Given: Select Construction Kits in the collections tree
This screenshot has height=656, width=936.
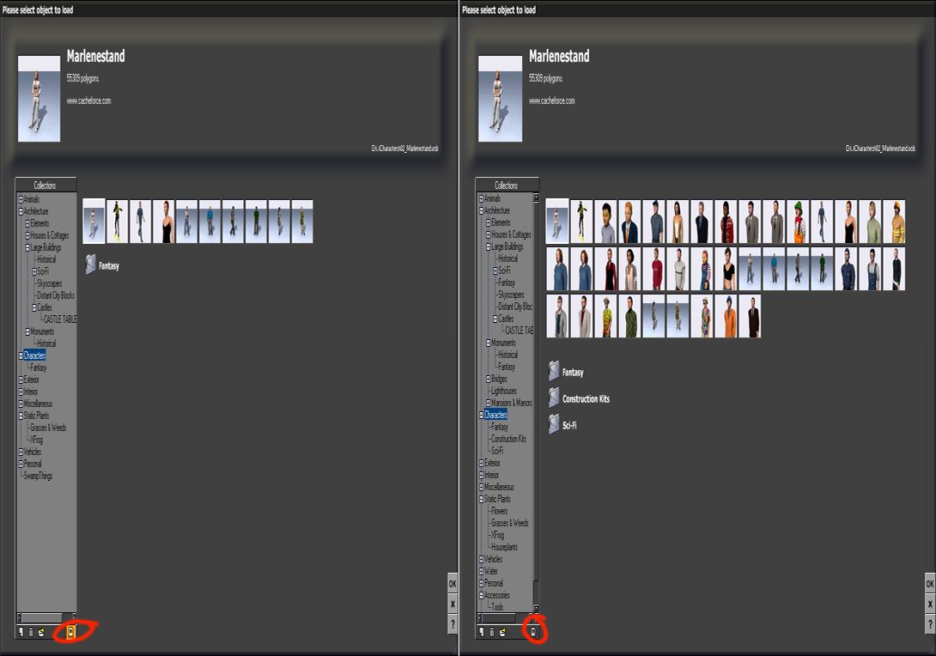Looking at the screenshot, I should coord(508,439).
